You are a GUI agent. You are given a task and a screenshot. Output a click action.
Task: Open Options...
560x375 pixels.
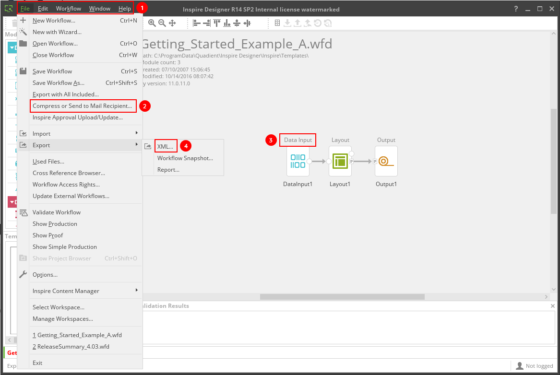coord(80,275)
